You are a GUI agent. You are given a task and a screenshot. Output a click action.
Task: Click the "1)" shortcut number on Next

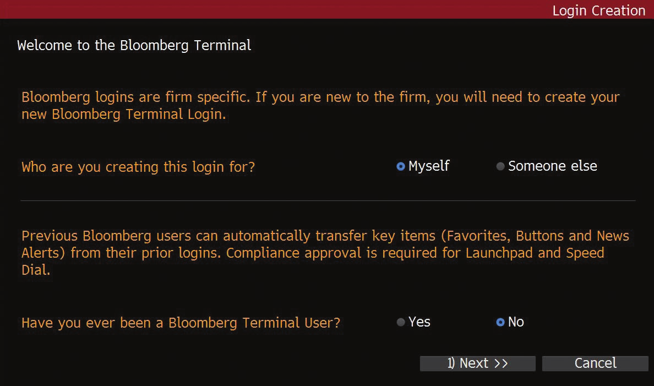tap(451, 363)
